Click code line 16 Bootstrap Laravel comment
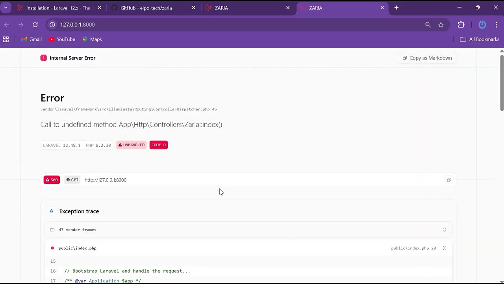 coord(127,271)
